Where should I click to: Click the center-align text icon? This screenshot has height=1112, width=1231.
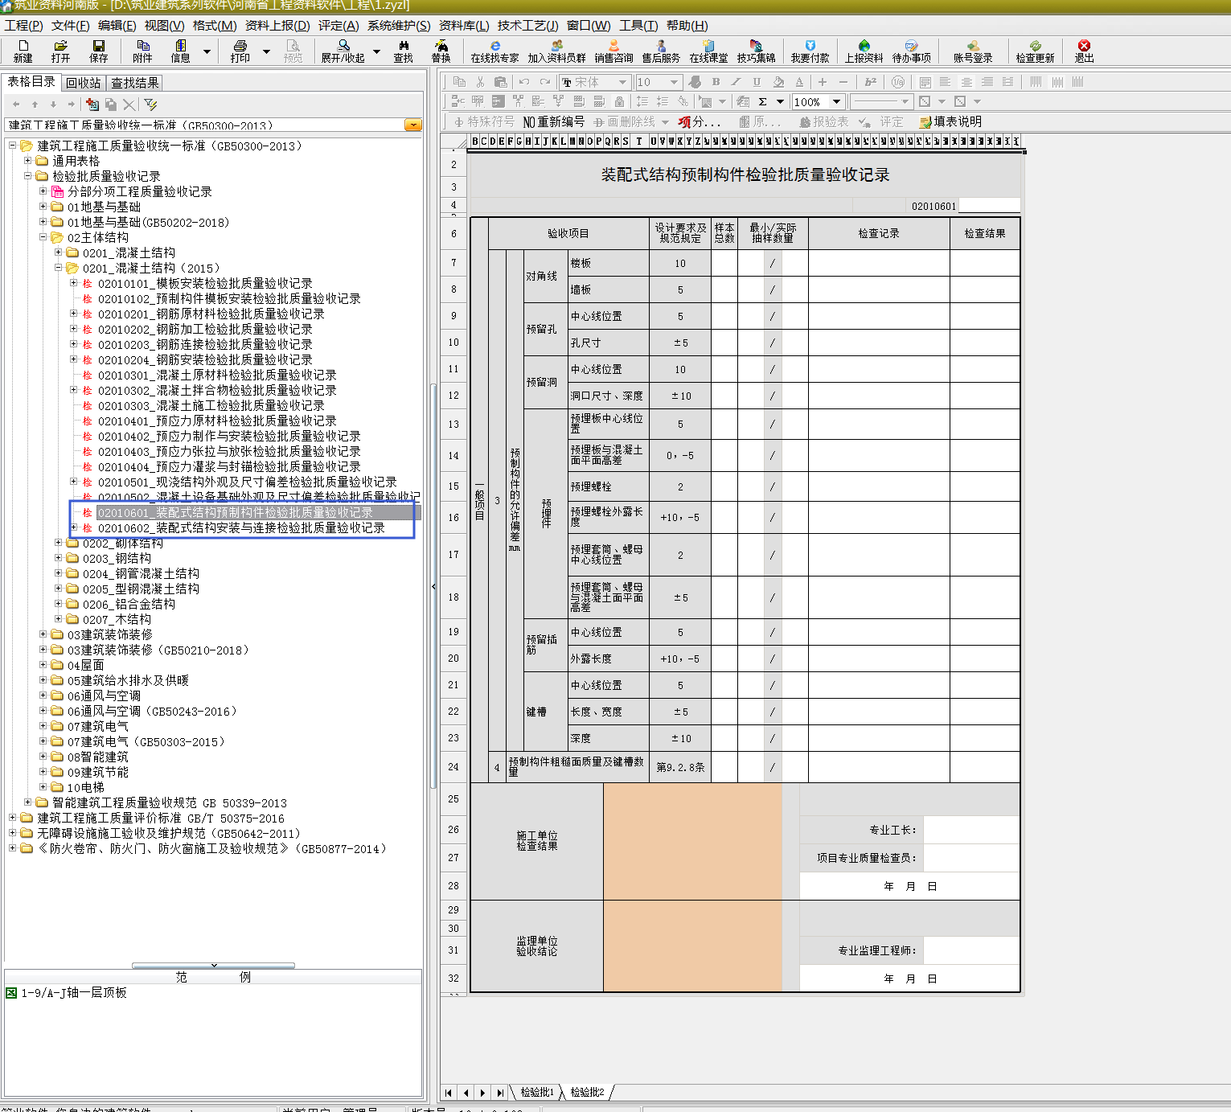[966, 82]
